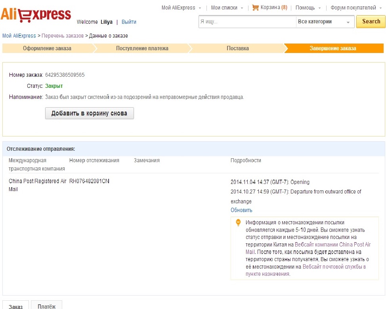Click the Закрыт status text

(54, 86)
